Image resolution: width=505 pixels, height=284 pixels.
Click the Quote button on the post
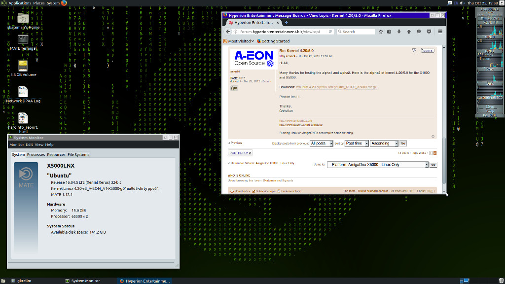(x=428, y=51)
